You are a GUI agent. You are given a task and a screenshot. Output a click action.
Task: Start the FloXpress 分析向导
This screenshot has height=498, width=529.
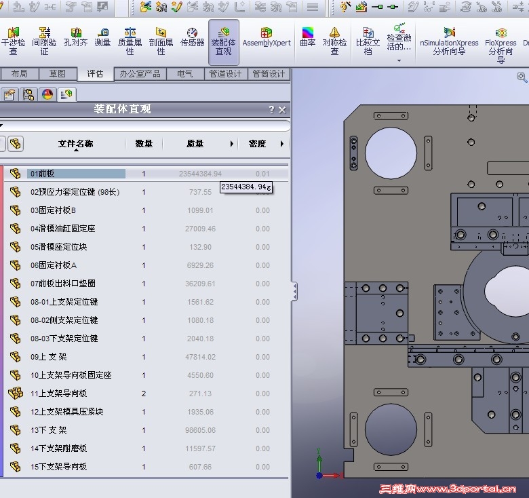tap(501, 45)
